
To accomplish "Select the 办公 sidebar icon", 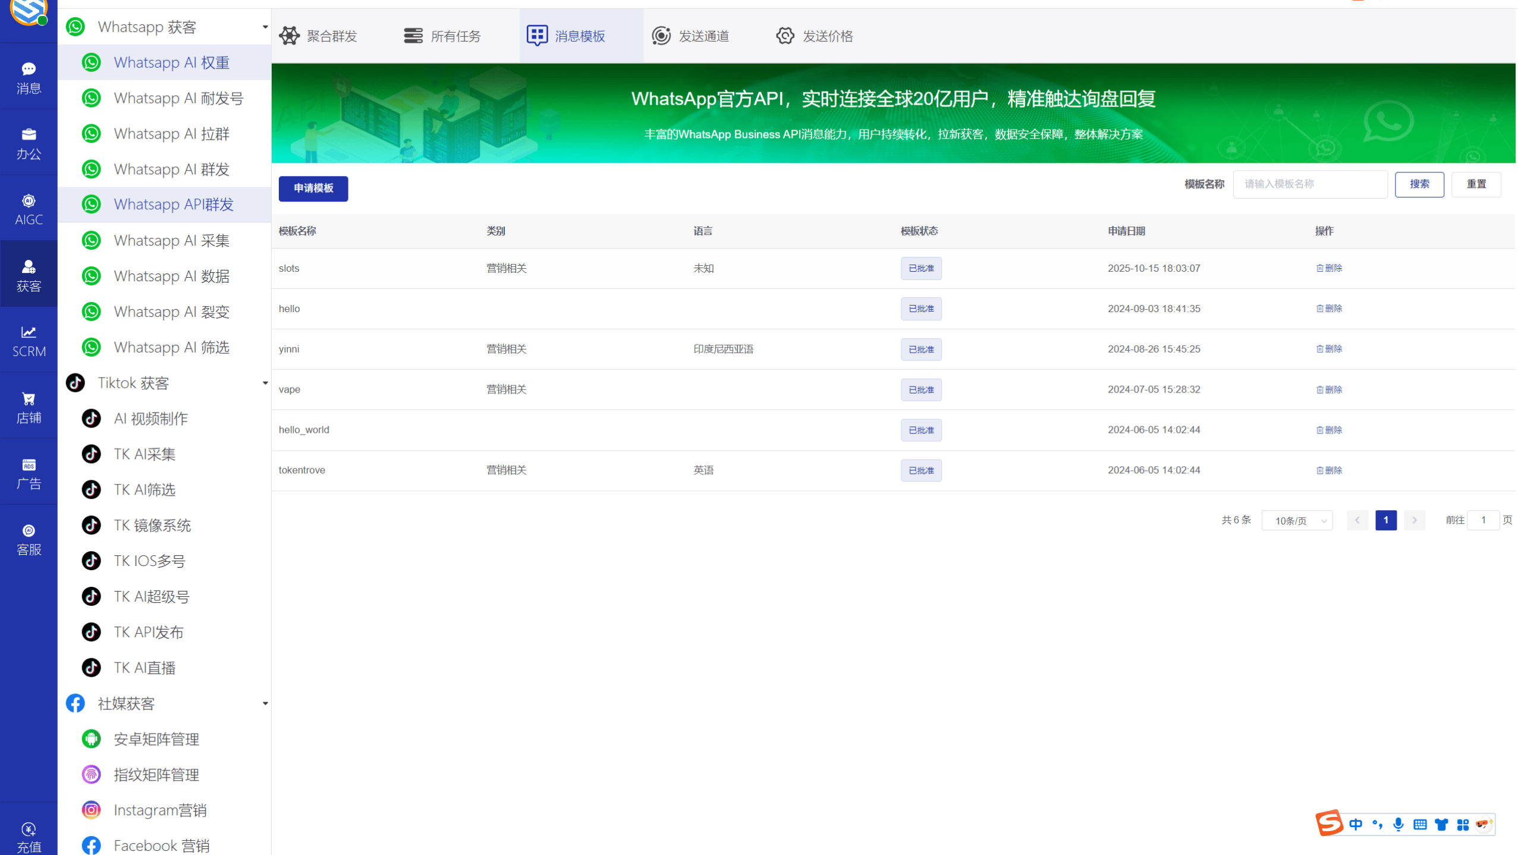I will (x=29, y=143).
